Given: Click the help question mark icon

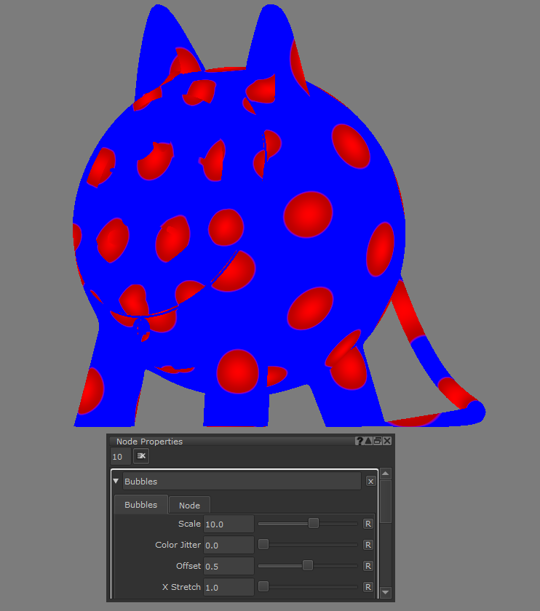Looking at the screenshot, I should 359,442.
